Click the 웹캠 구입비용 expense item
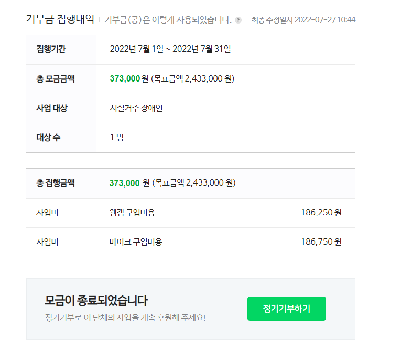This screenshot has height=345, width=412. pyautogui.click(x=132, y=212)
